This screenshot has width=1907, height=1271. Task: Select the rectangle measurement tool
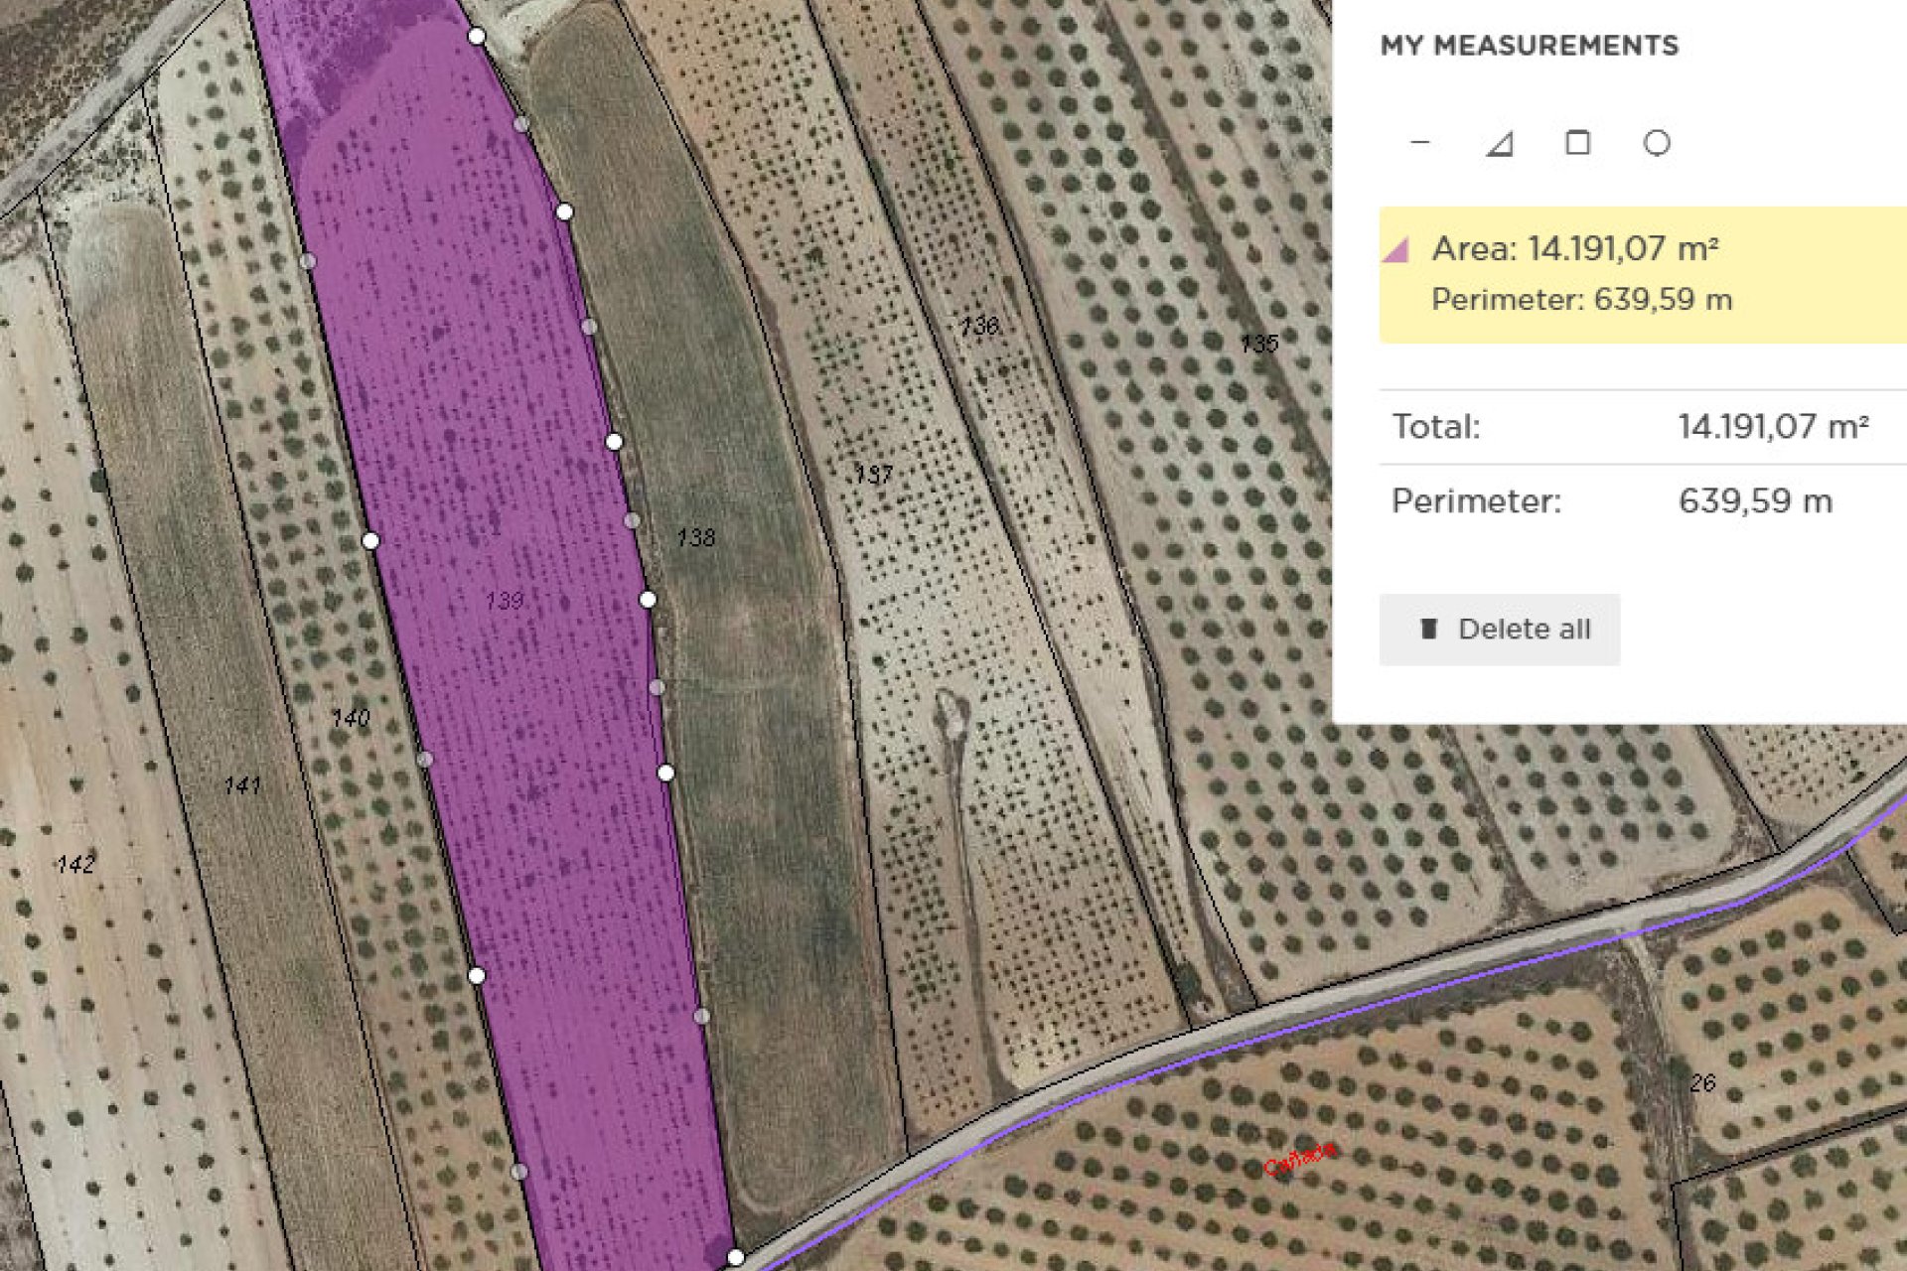1575,144
